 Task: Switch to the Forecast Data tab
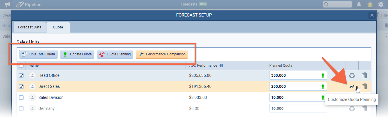pyautogui.click(x=30, y=27)
